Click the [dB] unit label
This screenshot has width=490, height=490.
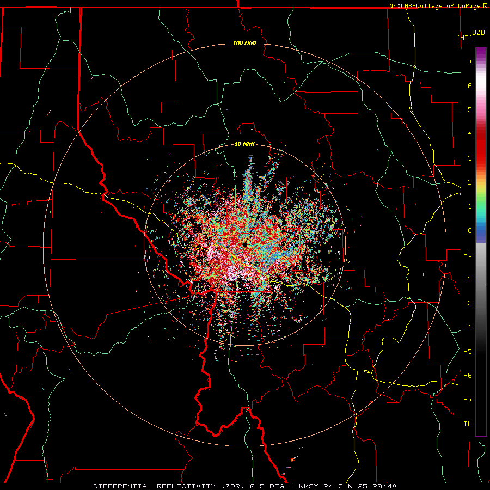coord(465,38)
